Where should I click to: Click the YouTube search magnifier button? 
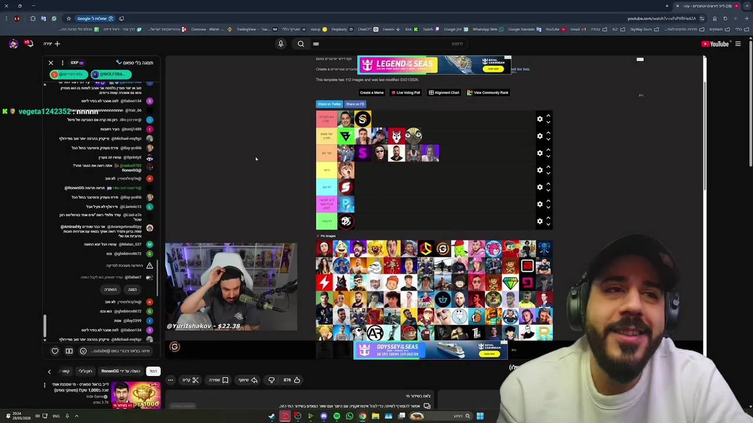pos(301,43)
